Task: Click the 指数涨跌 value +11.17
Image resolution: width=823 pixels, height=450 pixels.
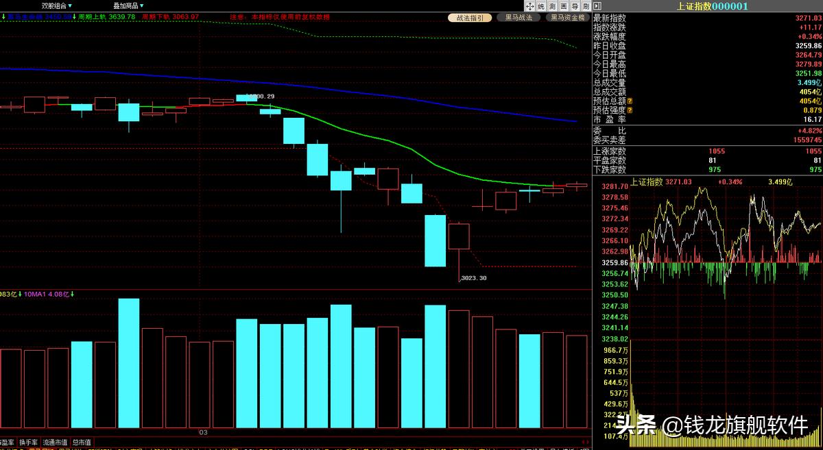Action: (x=811, y=27)
